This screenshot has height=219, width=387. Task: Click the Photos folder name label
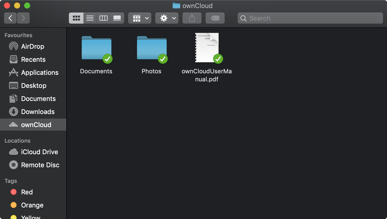[152, 71]
